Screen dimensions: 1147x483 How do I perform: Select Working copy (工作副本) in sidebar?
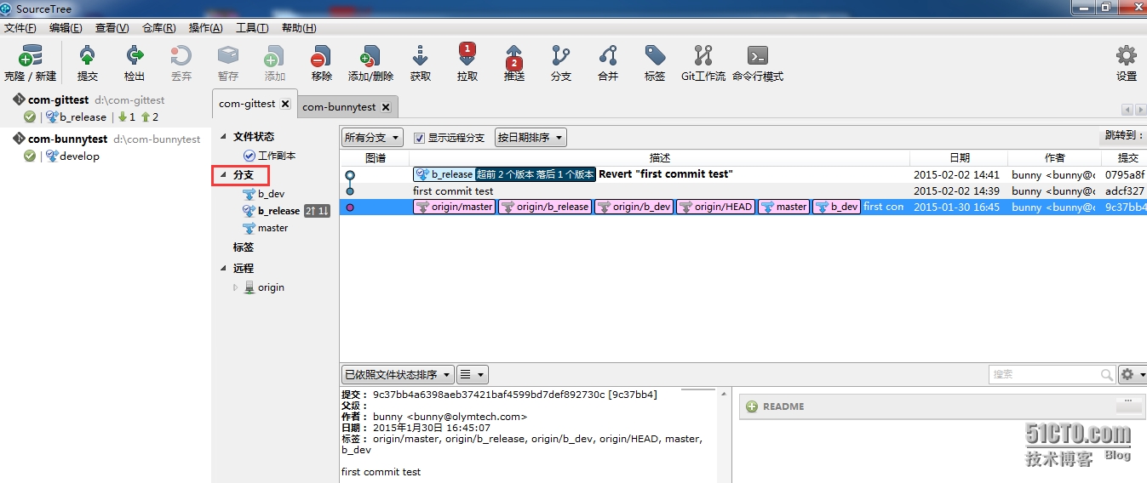pos(277,156)
